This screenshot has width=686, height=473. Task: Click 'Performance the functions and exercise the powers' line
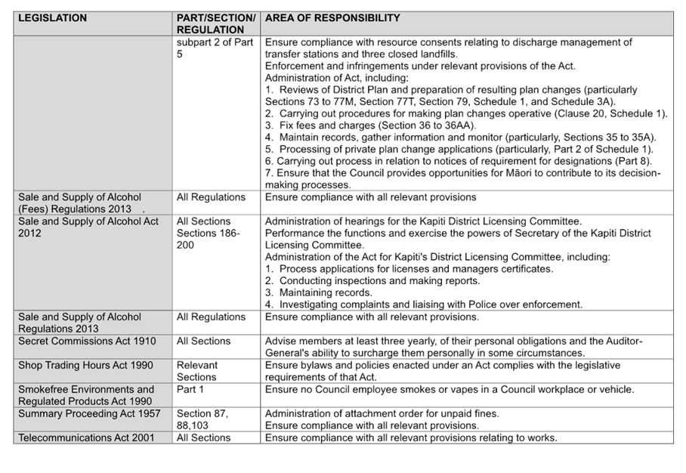click(x=458, y=239)
